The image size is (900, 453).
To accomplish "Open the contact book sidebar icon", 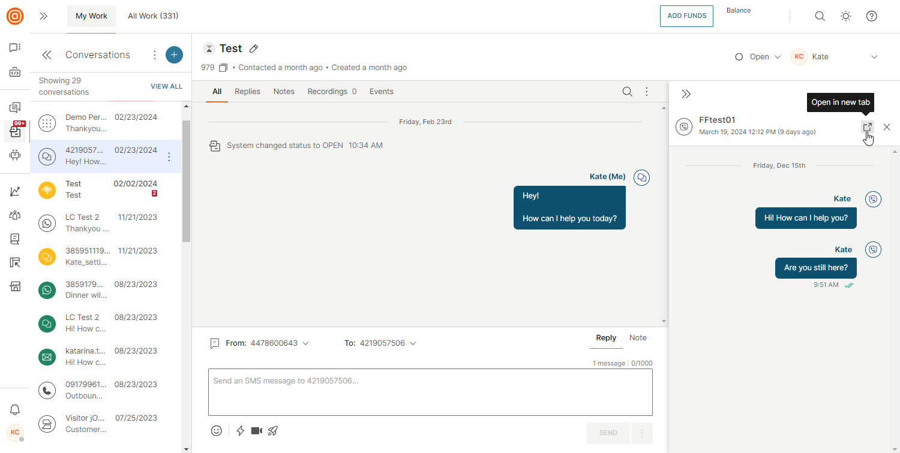I will (15, 239).
